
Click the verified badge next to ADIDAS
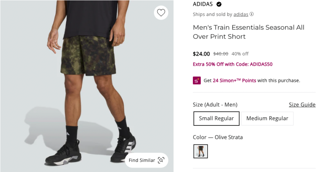tap(219, 4)
